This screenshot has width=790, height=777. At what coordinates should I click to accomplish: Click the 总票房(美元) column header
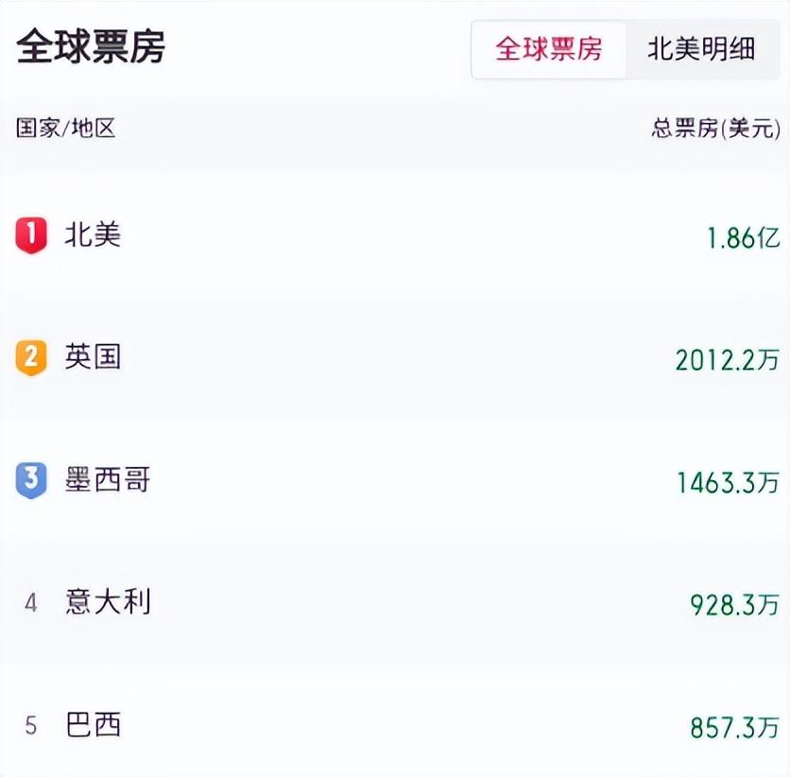click(x=716, y=129)
